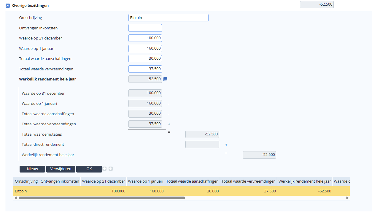Move row up with arrow icon
This screenshot has width=372, height=212.
pyautogui.click(x=104, y=169)
